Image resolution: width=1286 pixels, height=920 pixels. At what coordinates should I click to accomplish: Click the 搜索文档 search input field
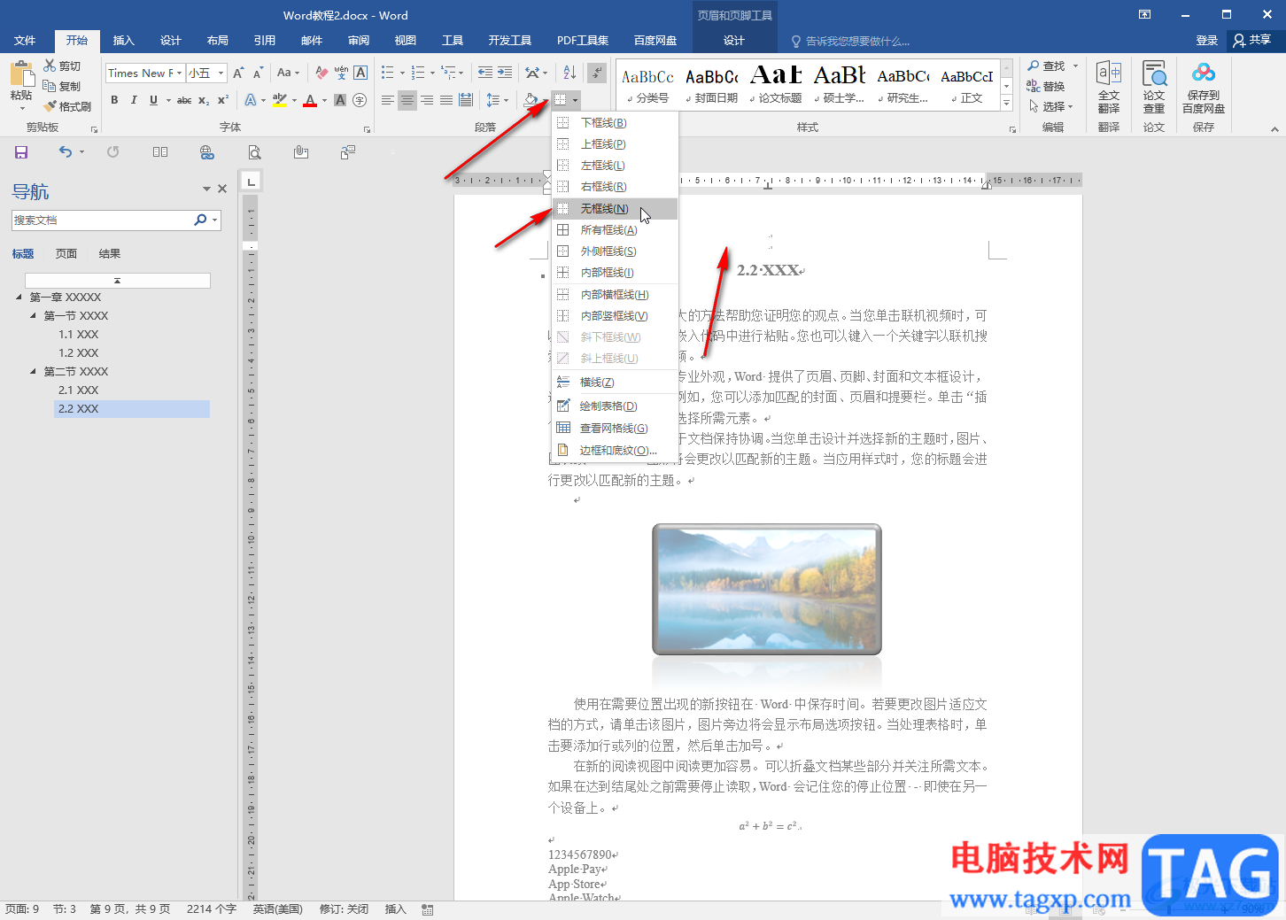(103, 220)
